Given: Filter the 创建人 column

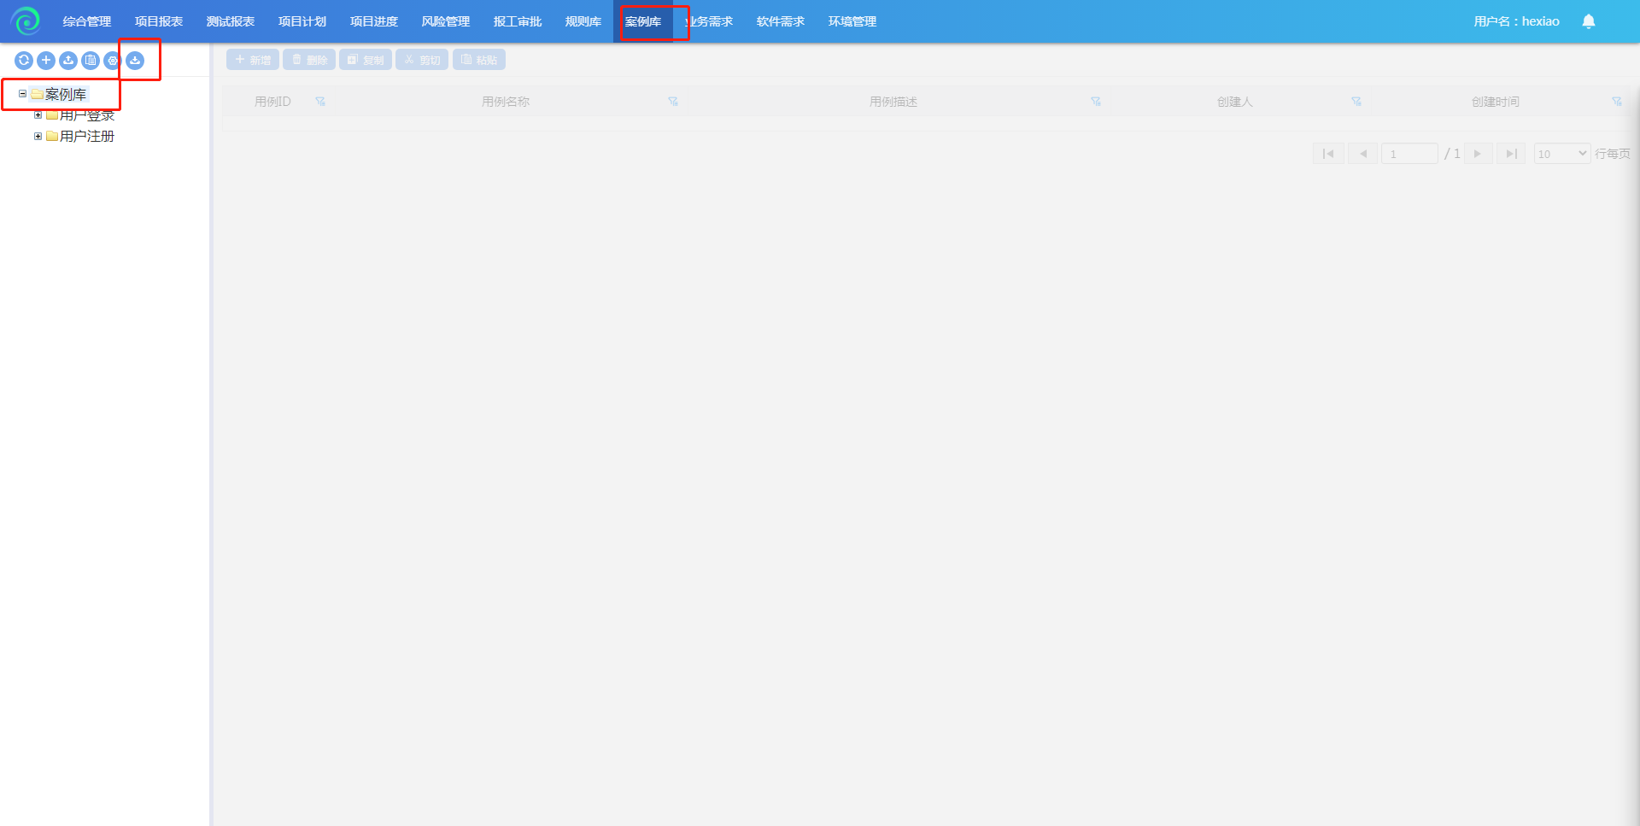Looking at the screenshot, I should tap(1356, 102).
